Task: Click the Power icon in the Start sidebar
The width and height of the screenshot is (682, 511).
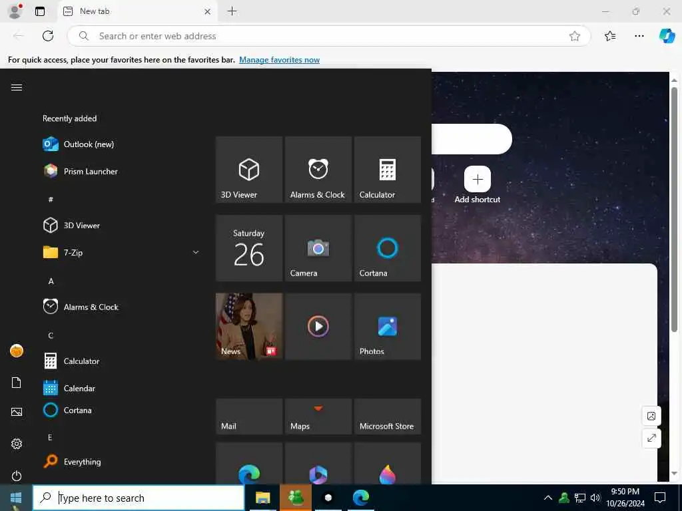Action: coord(17,476)
